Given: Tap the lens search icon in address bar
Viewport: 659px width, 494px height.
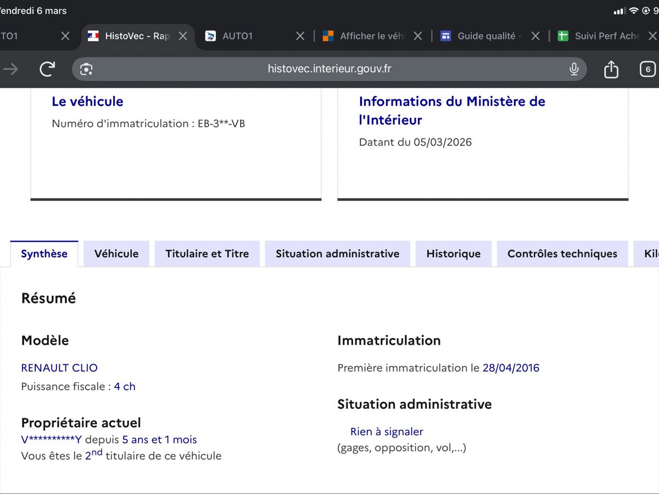Looking at the screenshot, I should [x=86, y=69].
